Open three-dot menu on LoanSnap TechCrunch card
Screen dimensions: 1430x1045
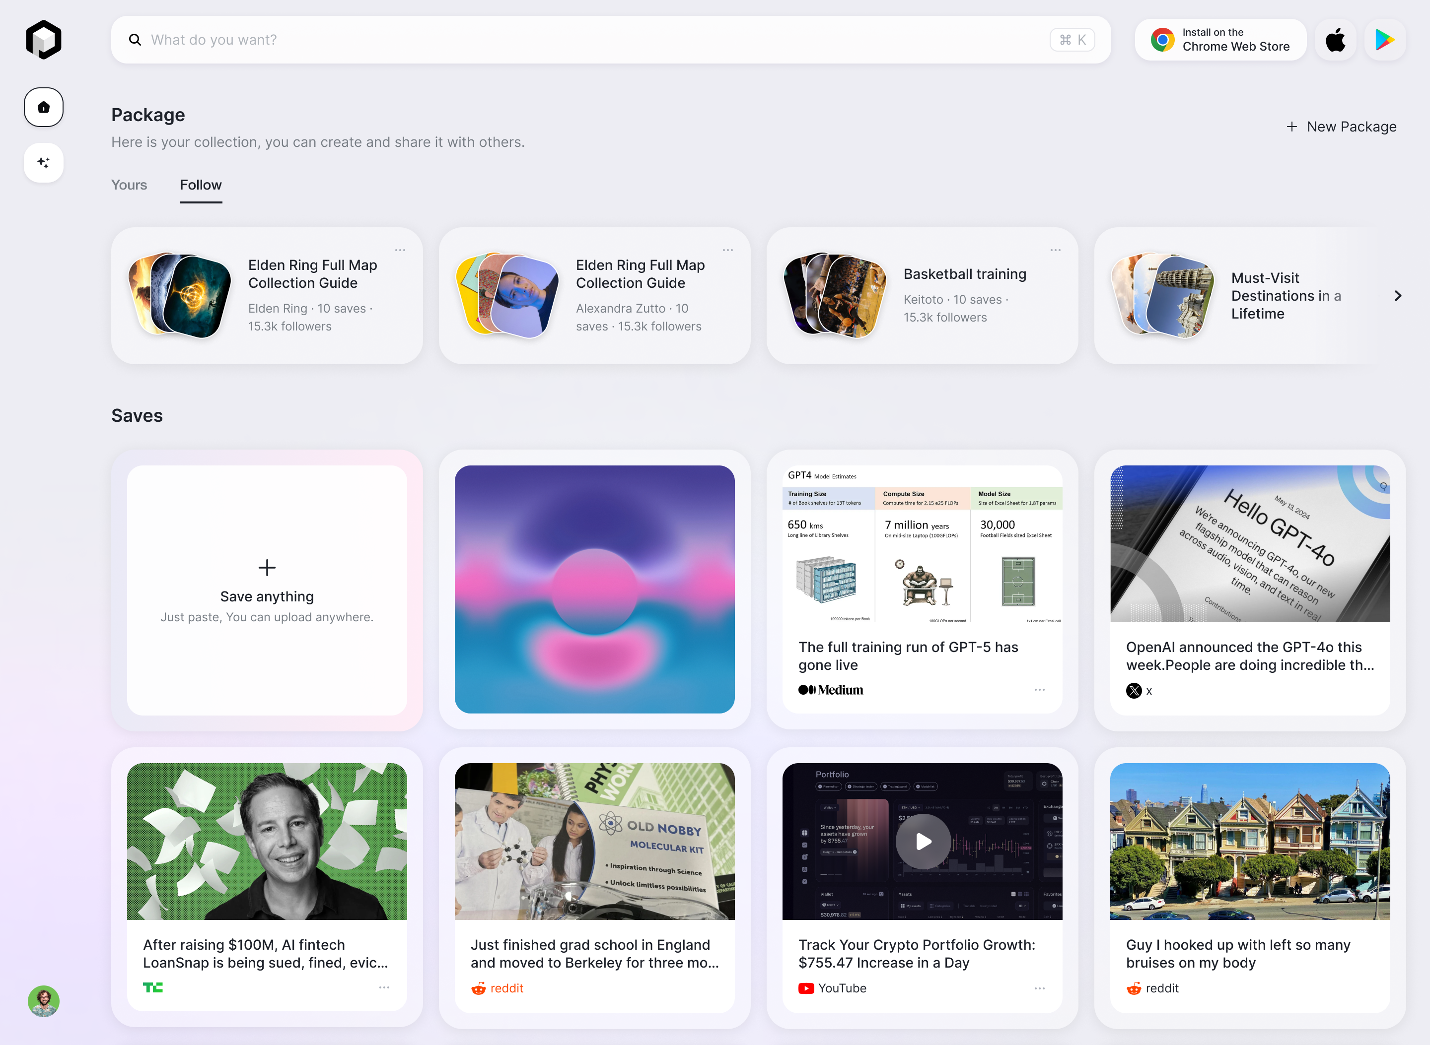(x=384, y=987)
